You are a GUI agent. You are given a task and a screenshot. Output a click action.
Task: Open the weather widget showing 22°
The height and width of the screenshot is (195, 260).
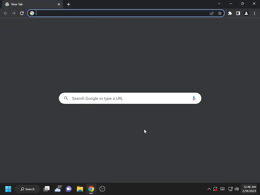(x=58, y=189)
